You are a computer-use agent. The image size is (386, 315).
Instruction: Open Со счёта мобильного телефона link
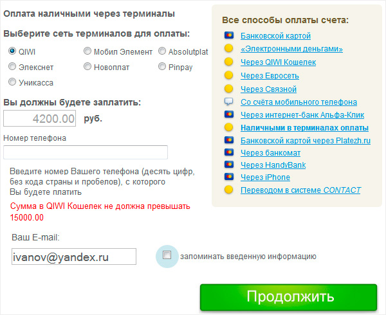click(299, 102)
